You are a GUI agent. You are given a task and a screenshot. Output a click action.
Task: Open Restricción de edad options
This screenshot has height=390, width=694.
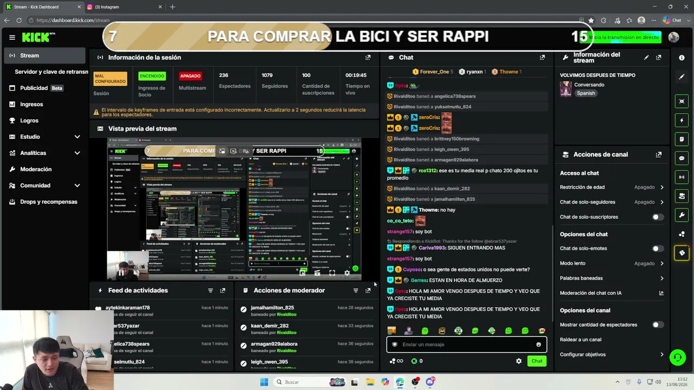click(x=612, y=187)
